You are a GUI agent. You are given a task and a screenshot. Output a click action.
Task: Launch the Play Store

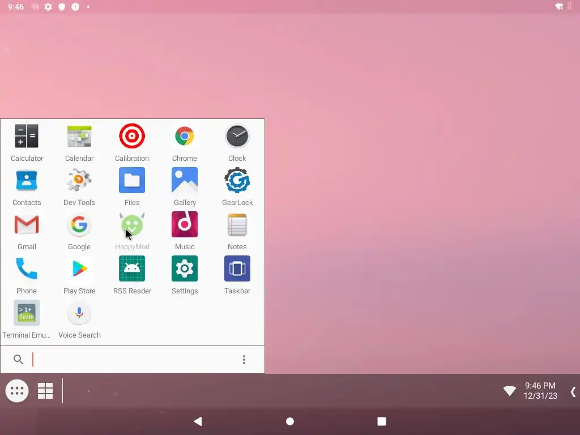tap(79, 275)
